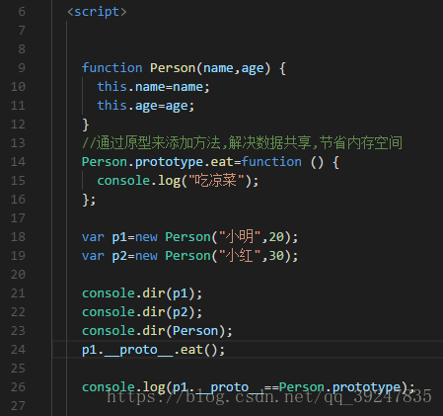
Task: Click line number 27 in the gutter
Action: point(18,406)
